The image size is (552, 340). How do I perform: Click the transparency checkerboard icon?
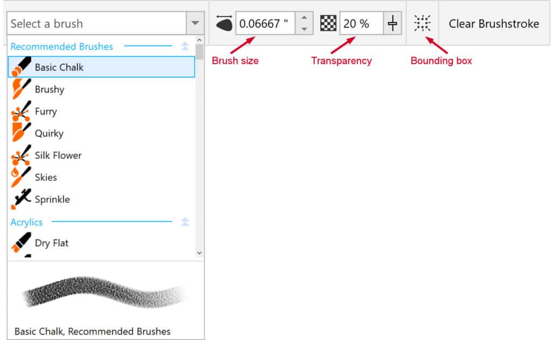(x=328, y=23)
